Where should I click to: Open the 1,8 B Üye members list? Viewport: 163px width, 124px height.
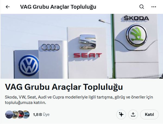point(41,115)
